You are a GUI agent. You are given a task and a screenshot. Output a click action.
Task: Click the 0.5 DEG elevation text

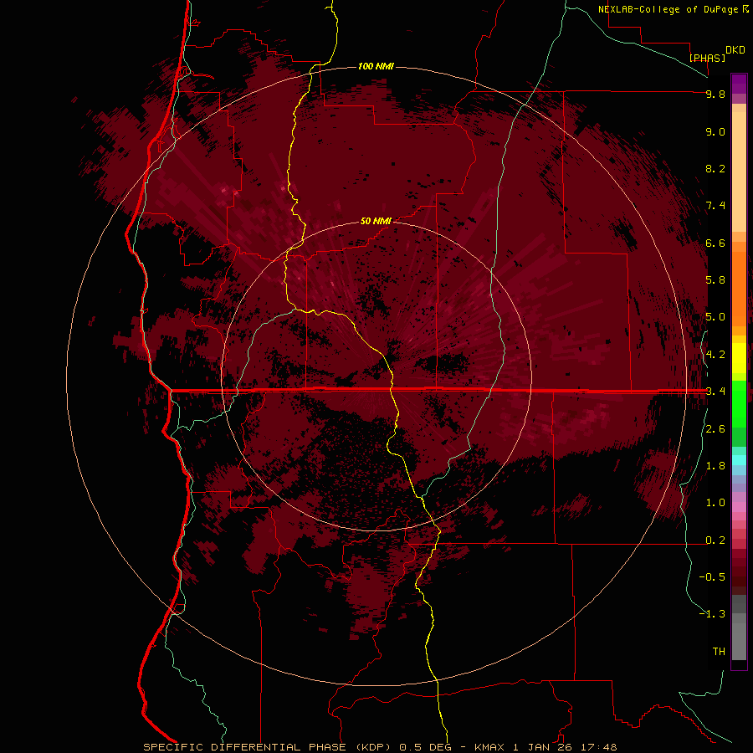pyautogui.click(x=428, y=747)
